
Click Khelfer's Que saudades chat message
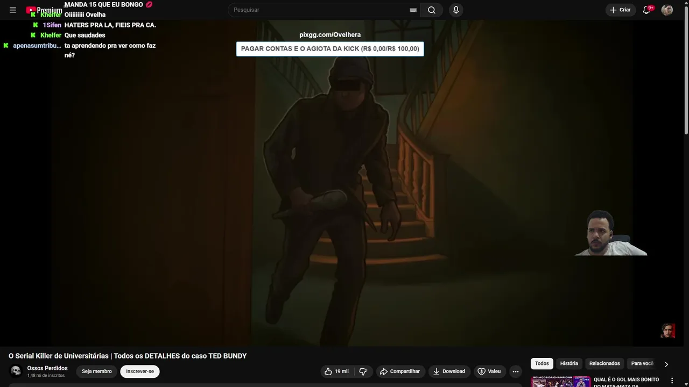click(85, 35)
